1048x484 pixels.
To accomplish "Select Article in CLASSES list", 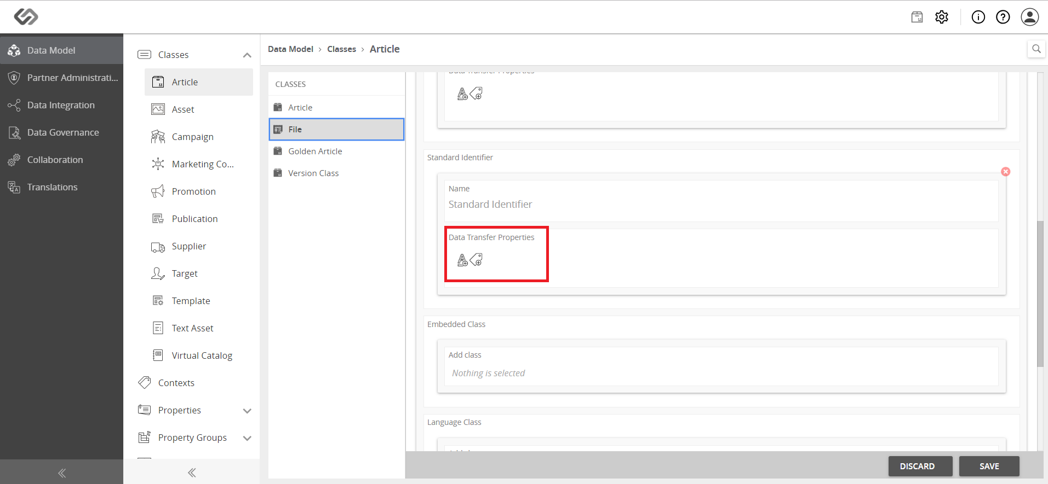I will (336, 108).
